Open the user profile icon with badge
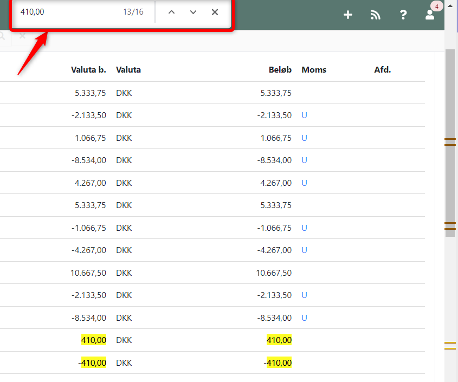458x382 pixels. click(x=430, y=15)
